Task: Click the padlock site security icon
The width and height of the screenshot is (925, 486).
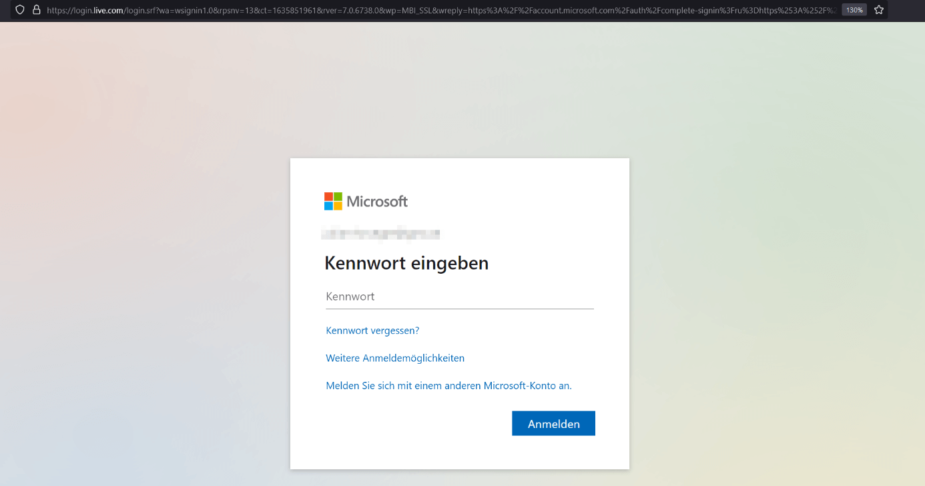Action: coord(37,10)
